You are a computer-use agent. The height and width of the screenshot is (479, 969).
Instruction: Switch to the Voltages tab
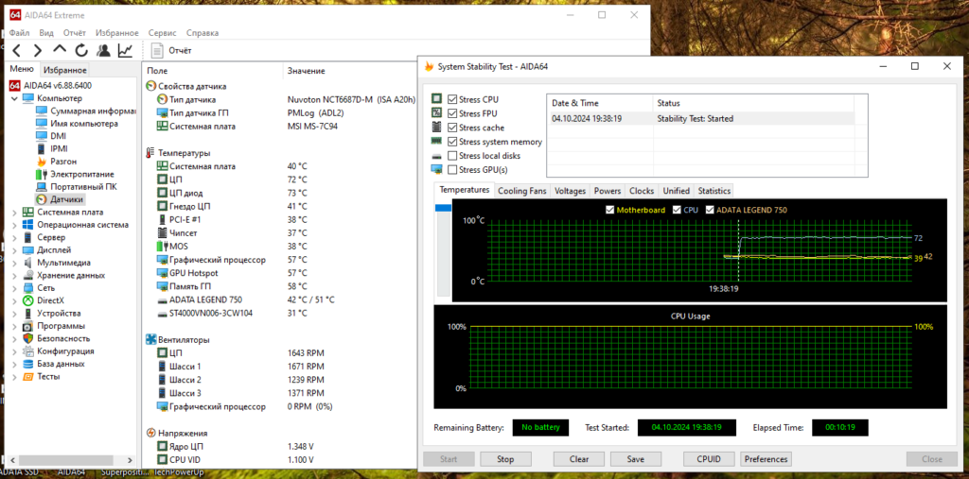[570, 191]
